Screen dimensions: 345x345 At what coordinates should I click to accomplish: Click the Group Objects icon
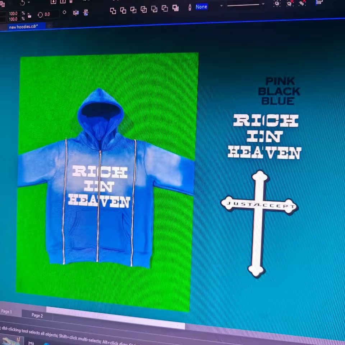[x=277, y=4]
